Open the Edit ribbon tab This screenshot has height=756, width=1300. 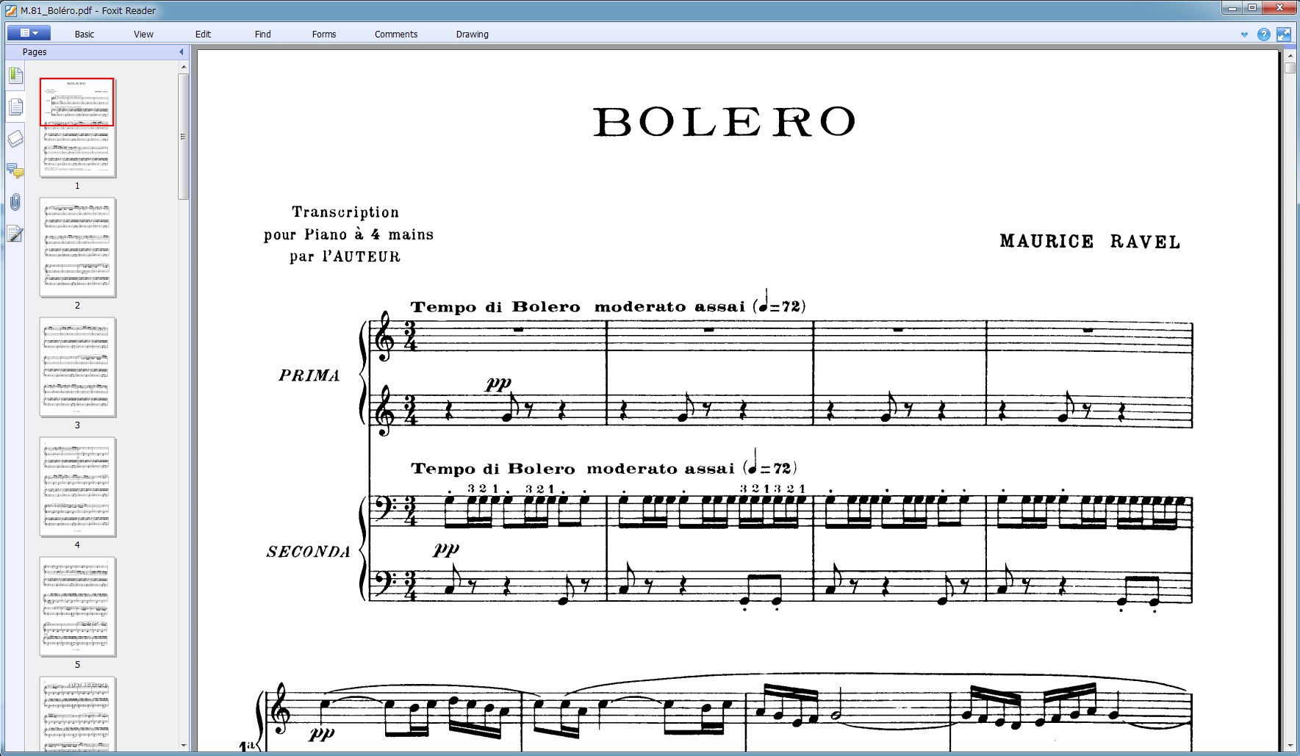tap(203, 34)
